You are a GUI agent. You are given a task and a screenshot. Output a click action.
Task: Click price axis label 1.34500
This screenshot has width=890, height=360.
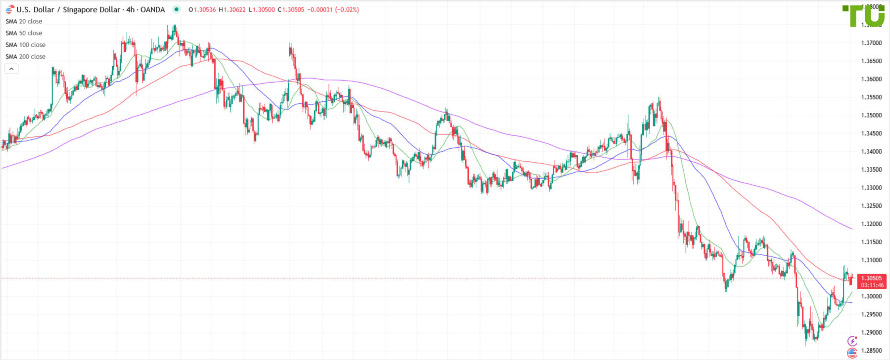coord(872,134)
